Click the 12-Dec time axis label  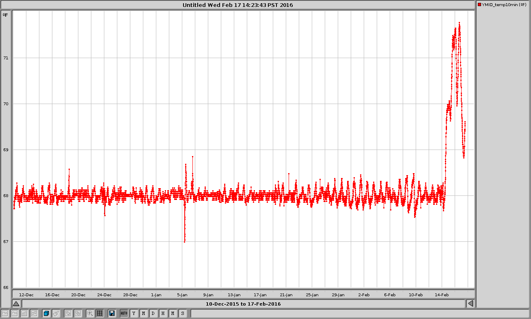tap(26, 295)
